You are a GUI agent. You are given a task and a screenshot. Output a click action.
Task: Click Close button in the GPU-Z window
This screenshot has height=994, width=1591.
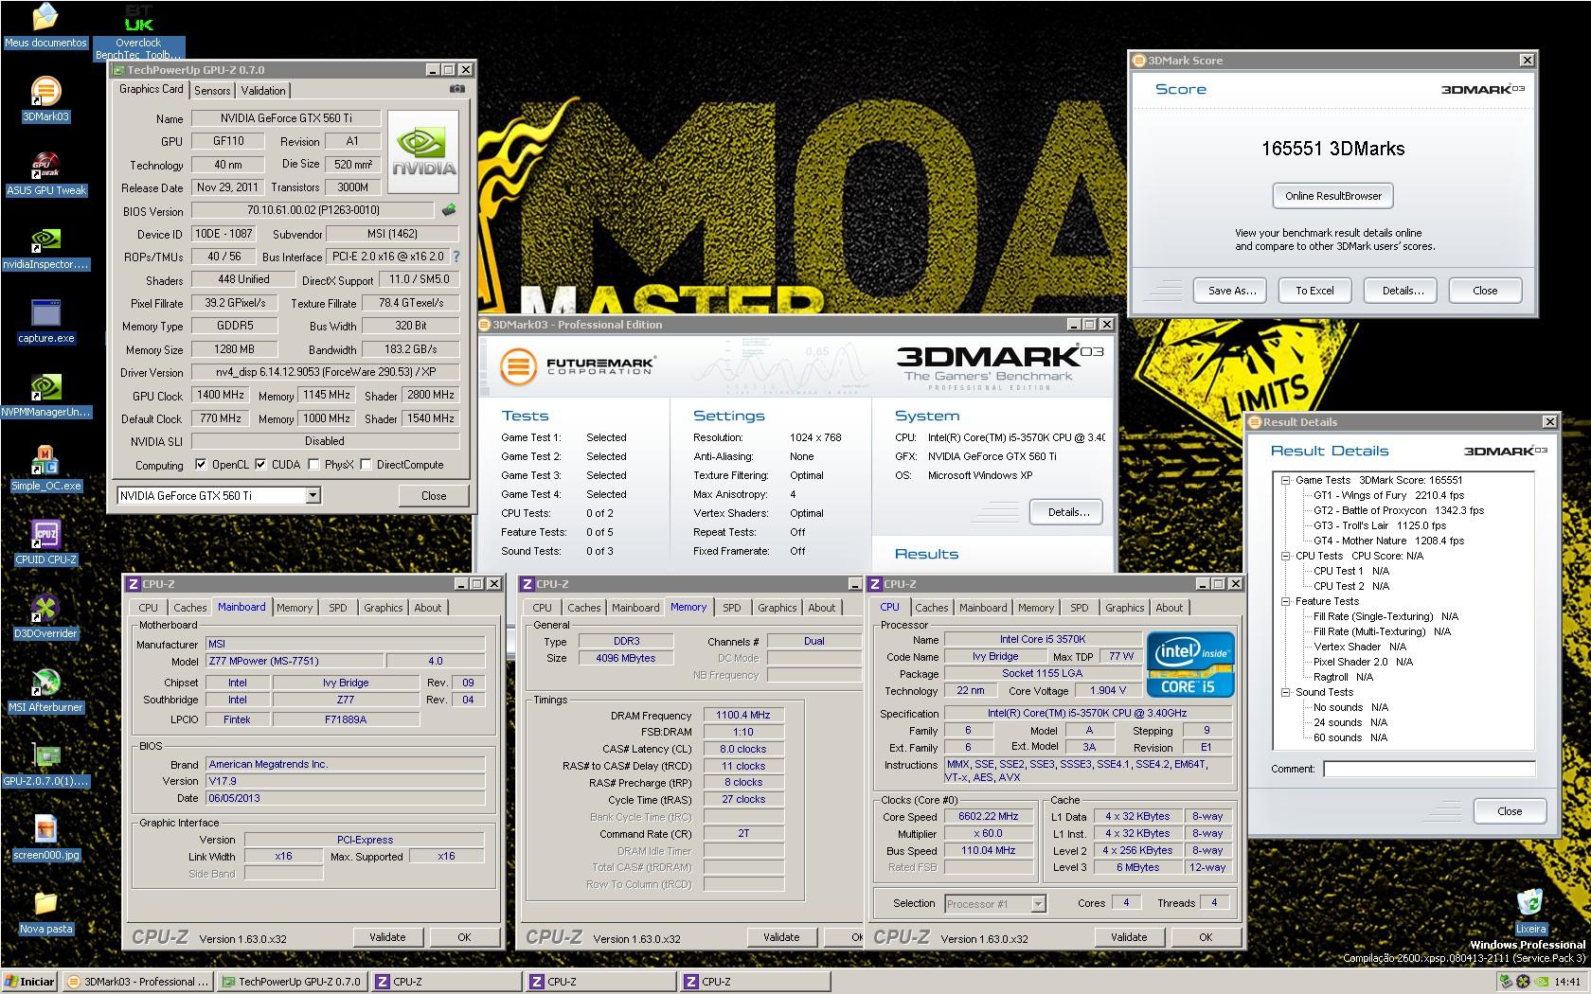click(x=434, y=495)
